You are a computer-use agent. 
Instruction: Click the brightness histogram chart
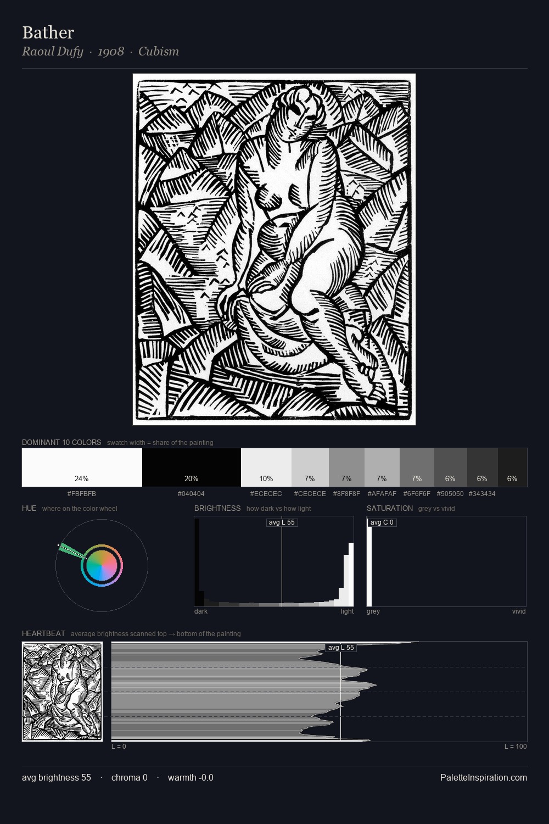(x=274, y=561)
